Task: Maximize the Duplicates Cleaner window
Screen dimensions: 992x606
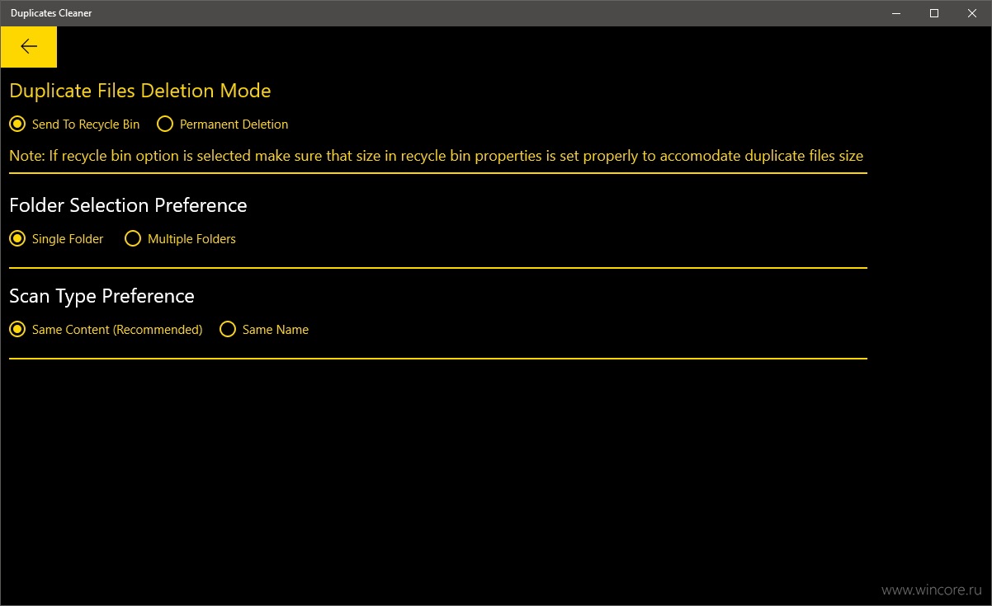Action: pos(934,13)
